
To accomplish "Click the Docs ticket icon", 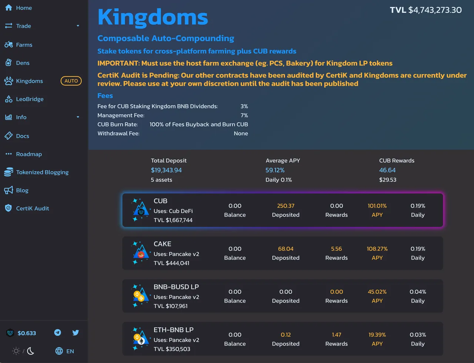I will pos(9,136).
